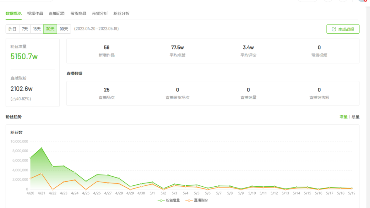This screenshot has width=370, height=208.
Task: Open the 视频作品 tab
Action: 35,13
